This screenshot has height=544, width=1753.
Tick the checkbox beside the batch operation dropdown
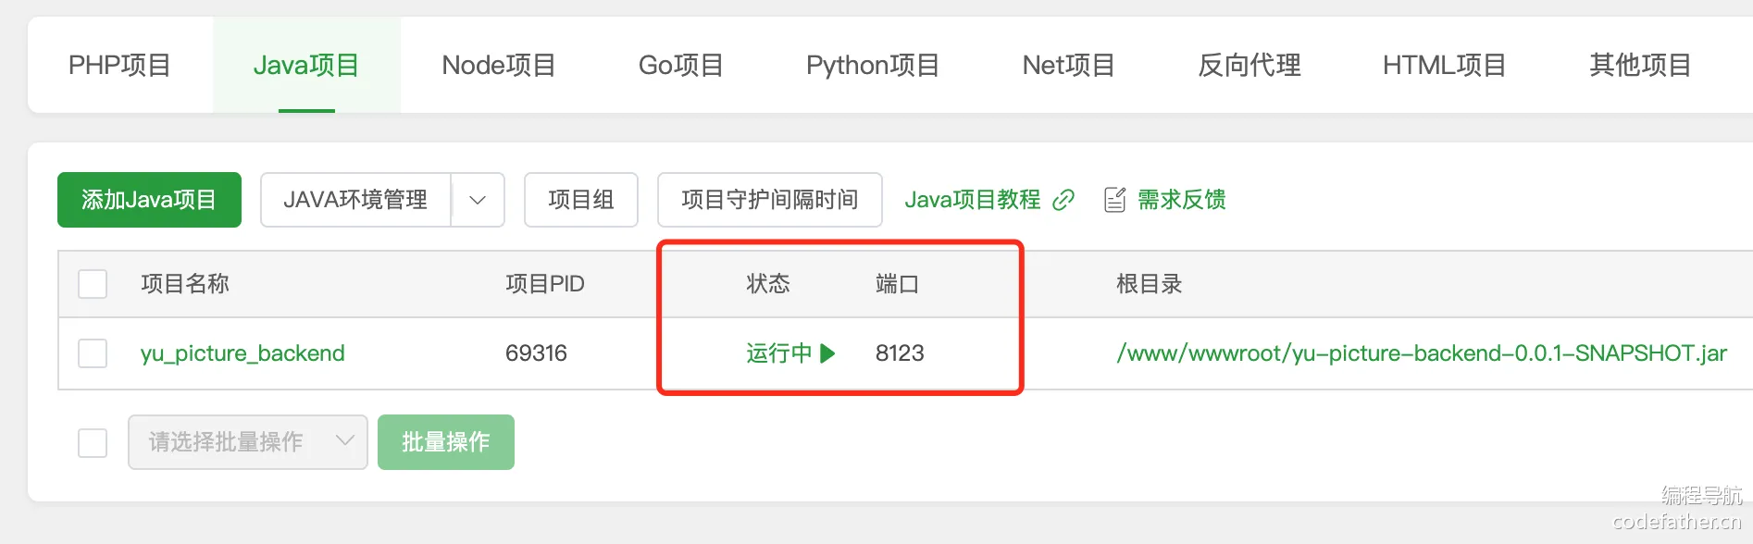(x=93, y=442)
